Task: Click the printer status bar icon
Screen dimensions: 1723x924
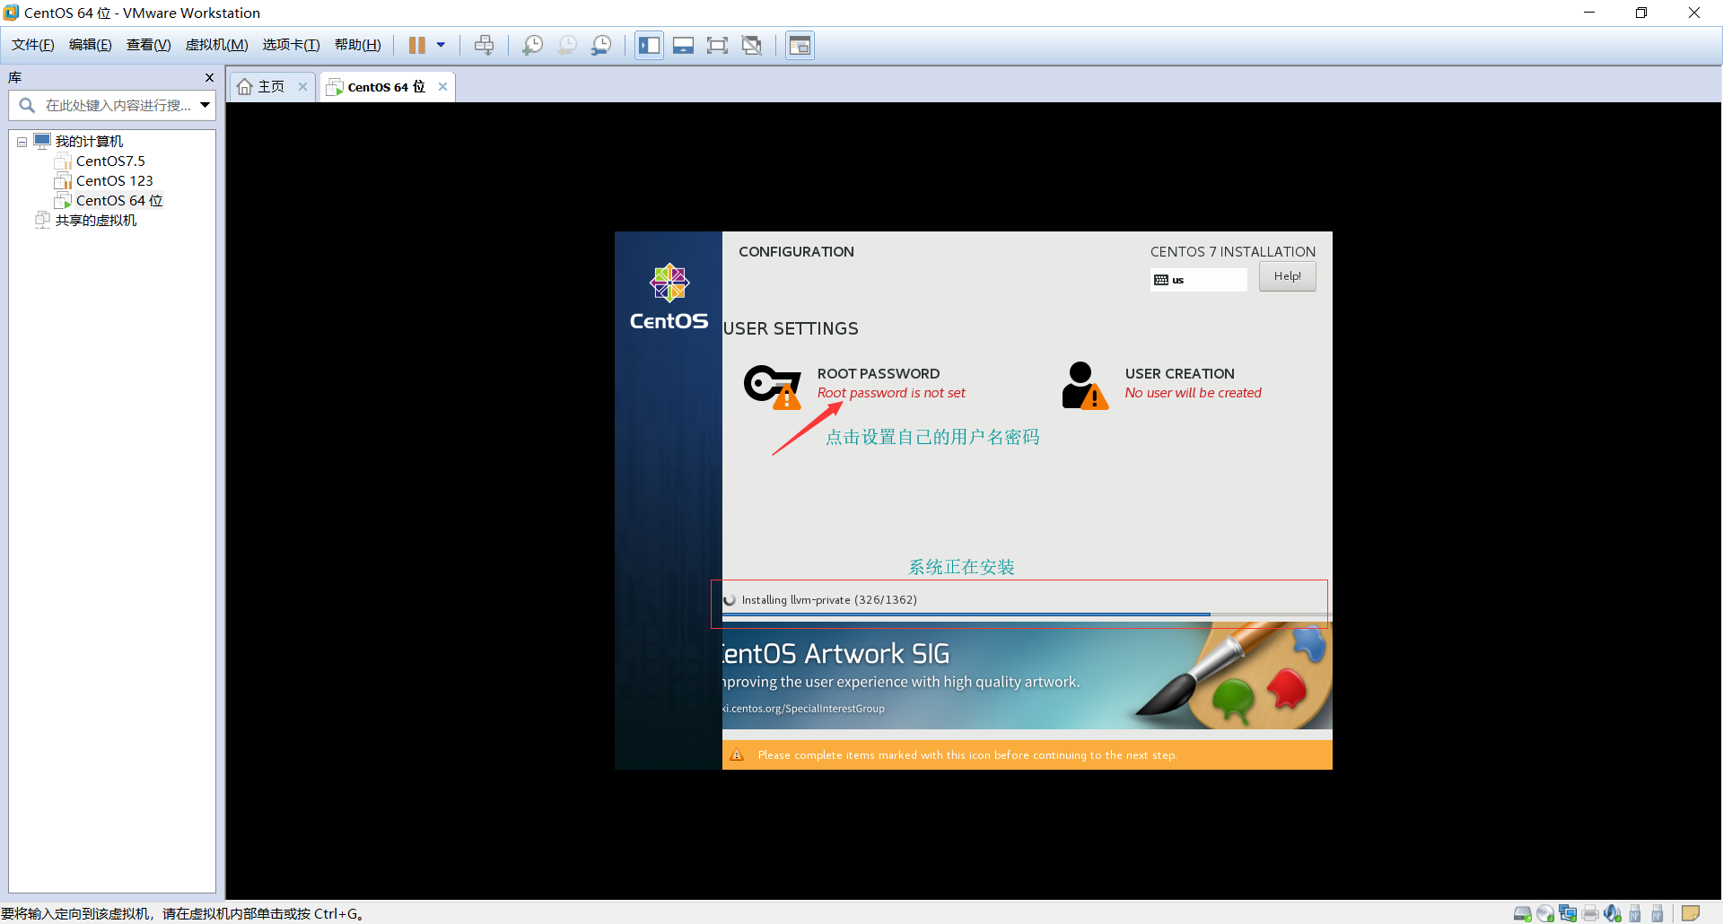Action: tap(1590, 913)
